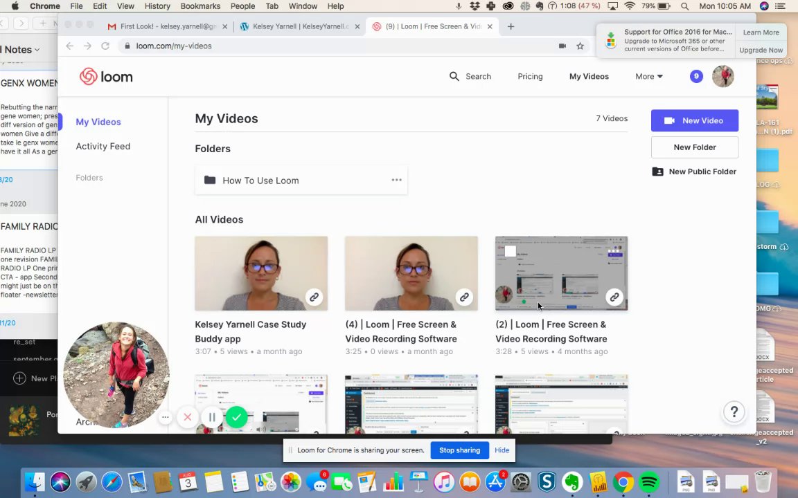Screen dimensions: 798x498
Task: Open the notifications badge showing 9
Action: tap(696, 76)
